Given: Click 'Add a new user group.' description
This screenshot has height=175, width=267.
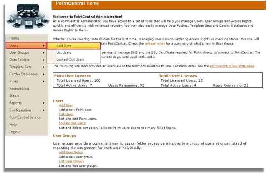Looking at the screenshot, I should tap(76, 157).
